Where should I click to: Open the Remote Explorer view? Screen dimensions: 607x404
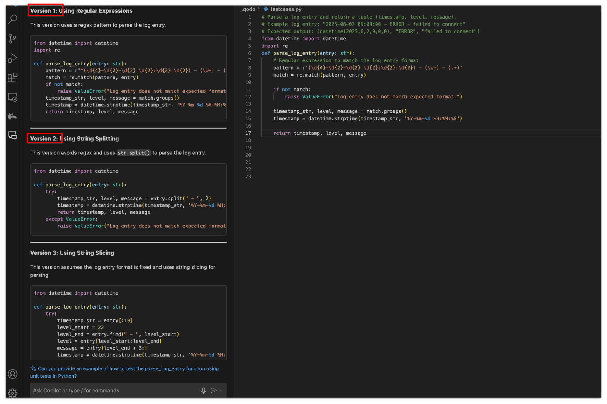[x=12, y=97]
